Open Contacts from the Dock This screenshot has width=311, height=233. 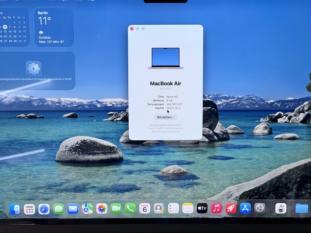pos(159,208)
